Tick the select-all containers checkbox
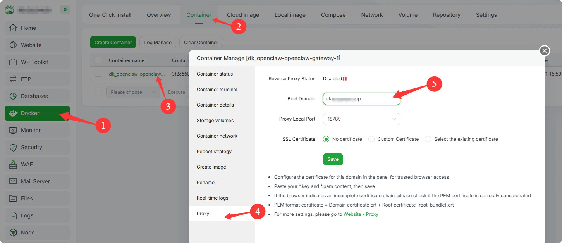The image size is (562, 243). [x=98, y=60]
